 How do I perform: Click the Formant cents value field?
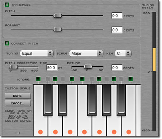(117, 30)
